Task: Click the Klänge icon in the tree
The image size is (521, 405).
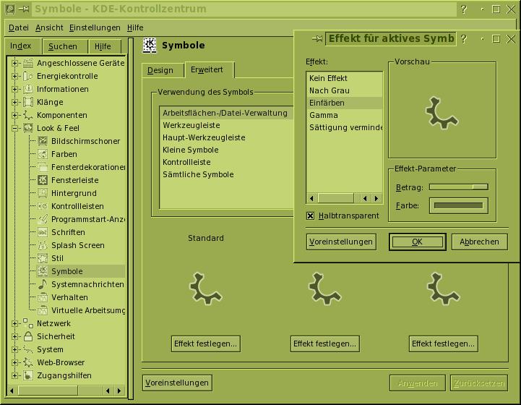Action: click(x=28, y=102)
